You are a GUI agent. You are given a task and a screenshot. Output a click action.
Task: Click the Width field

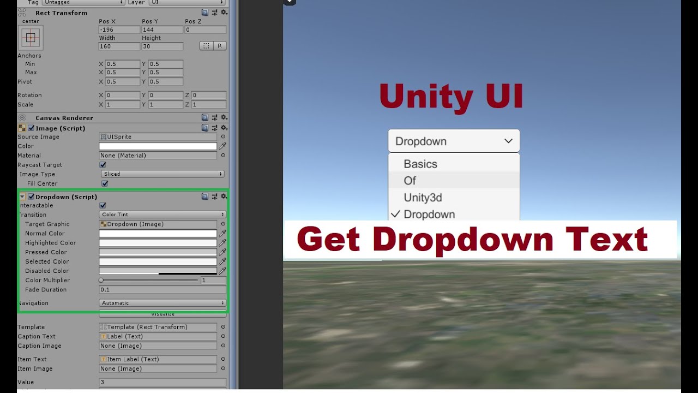pyautogui.click(x=119, y=46)
